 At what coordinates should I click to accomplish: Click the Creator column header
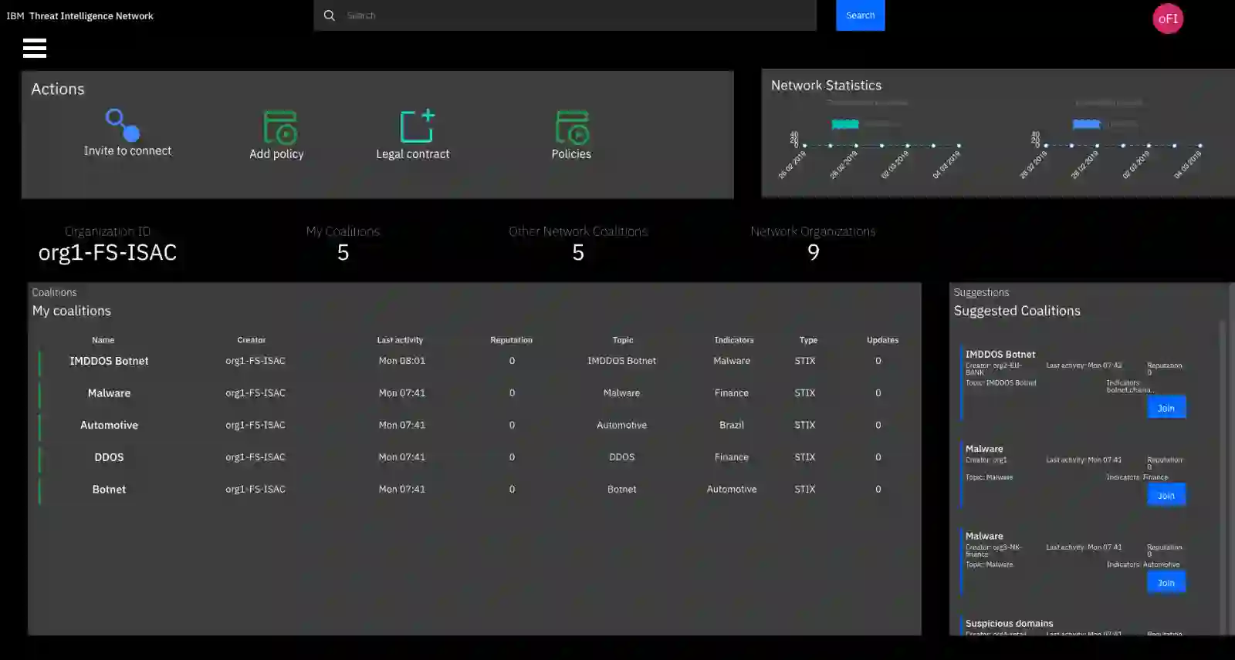pyautogui.click(x=252, y=340)
